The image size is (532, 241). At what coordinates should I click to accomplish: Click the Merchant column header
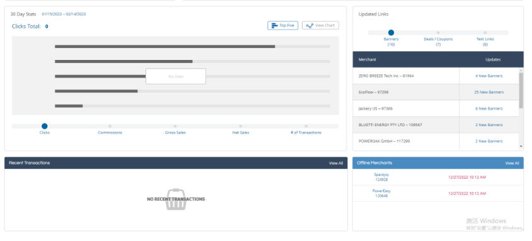367,59
